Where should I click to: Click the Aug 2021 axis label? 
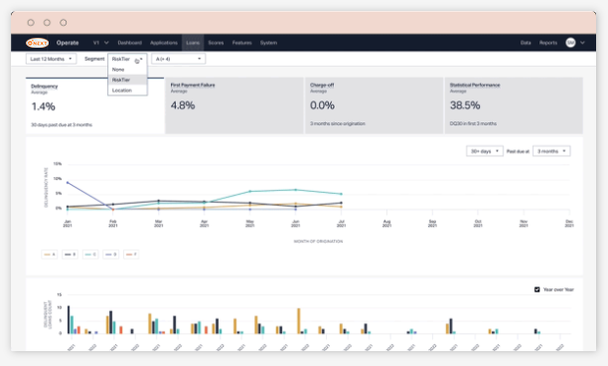(x=386, y=223)
